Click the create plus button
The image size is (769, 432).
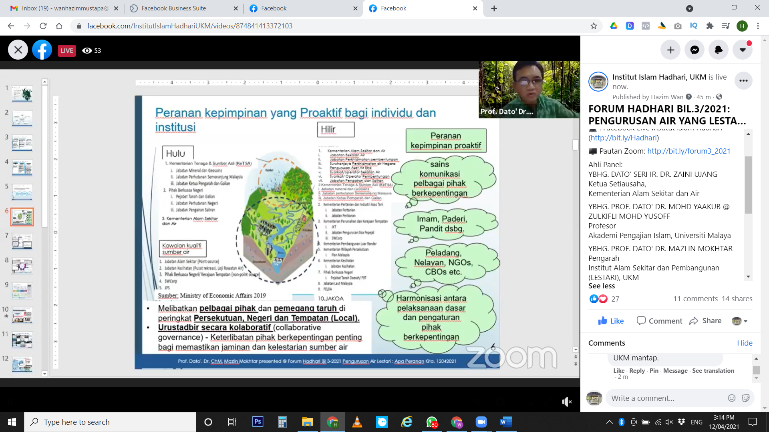point(670,50)
